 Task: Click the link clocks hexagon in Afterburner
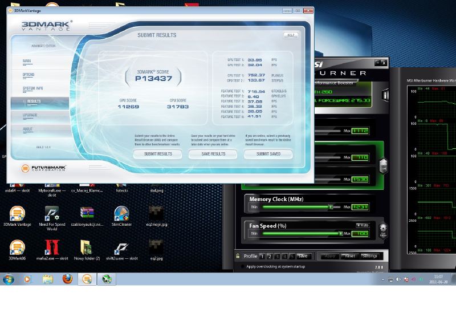click(383, 166)
